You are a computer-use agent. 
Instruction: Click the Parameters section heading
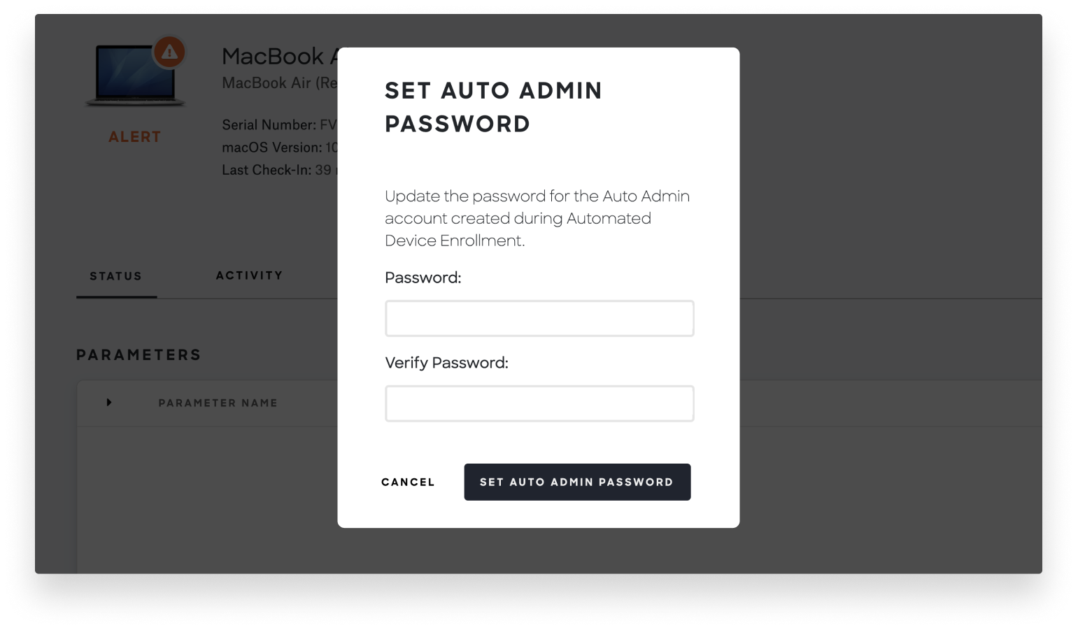click(x=138, y=355)
